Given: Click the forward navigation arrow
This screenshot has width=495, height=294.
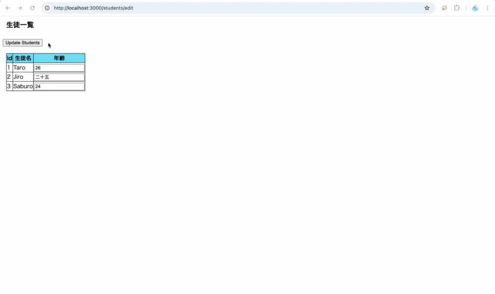Looking at the screenshot, I should coord(20,8).
